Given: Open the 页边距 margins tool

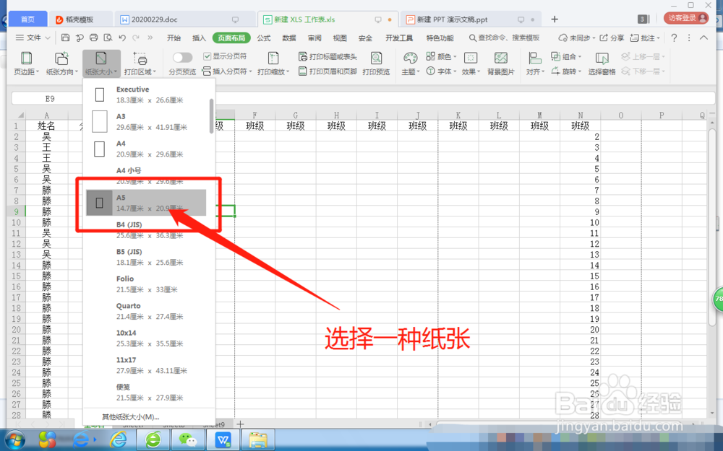Looking at the screenshot, I should click(x=26, y=64).
